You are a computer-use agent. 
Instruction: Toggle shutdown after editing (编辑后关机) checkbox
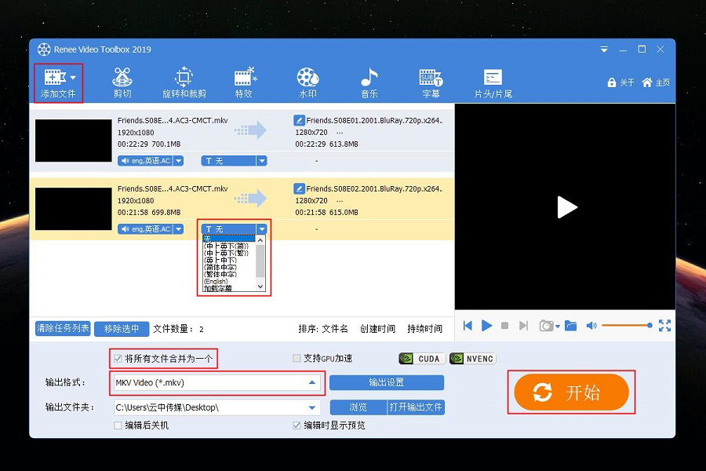point(118,425)
